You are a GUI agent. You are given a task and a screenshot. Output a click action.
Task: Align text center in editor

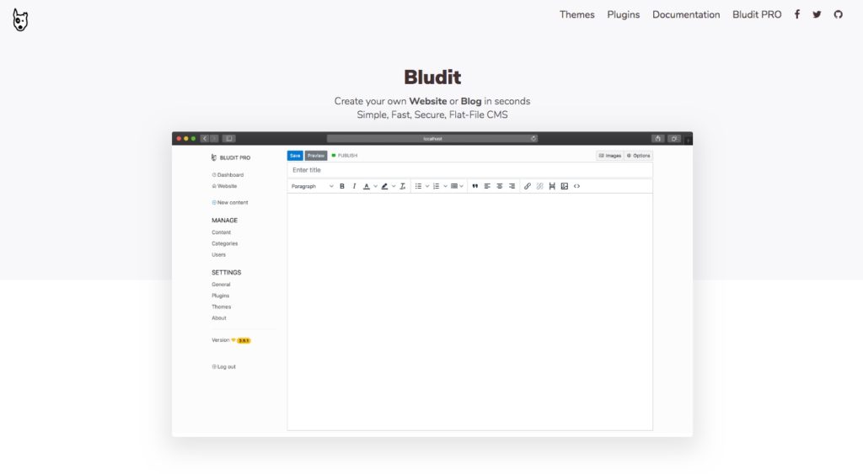tap(500, 186)
